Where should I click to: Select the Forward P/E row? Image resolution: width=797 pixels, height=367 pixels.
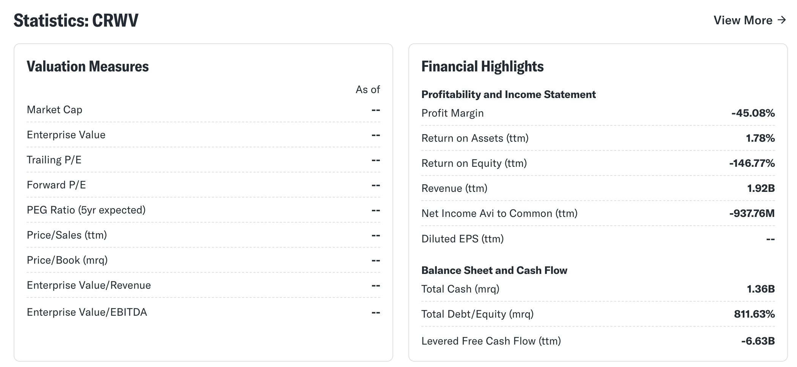pyautogui.click(x=203, y=185)
